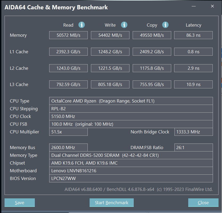Screen dimensions: 222x213
Task: Click the CPU Type OctalCore AMD Ryzen field
Action: (x=131, y=101)
